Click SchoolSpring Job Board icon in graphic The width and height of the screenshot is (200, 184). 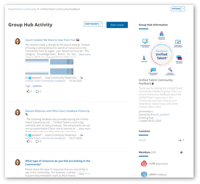[145, 41]
